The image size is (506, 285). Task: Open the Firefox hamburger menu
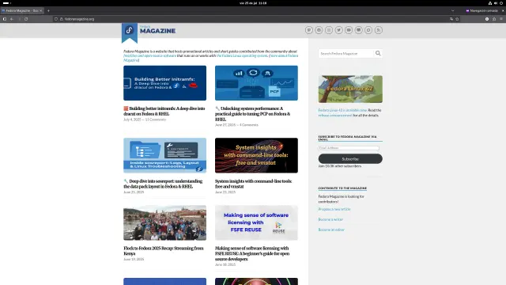(x=501, y=19)
